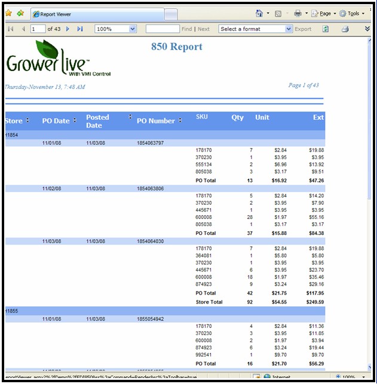The image size is (377, 384).
Task: Click the browser Print icon
Action: click(x=298, y=13)
